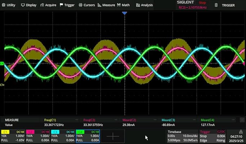This screenshot has height=144, width=246.
Task: Click the C1 ground level marker on left edge
Action: (2, 85)
